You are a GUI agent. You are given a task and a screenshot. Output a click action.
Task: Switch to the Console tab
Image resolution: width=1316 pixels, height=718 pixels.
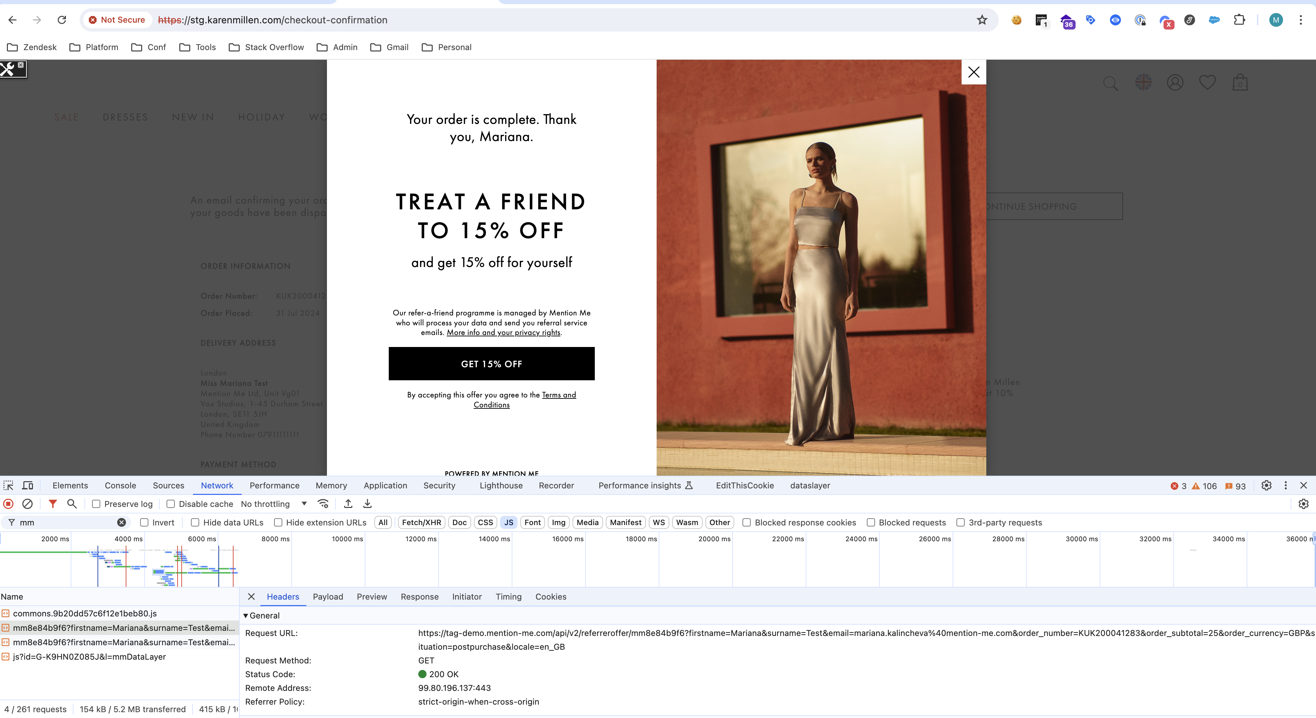tap(121, 485)
